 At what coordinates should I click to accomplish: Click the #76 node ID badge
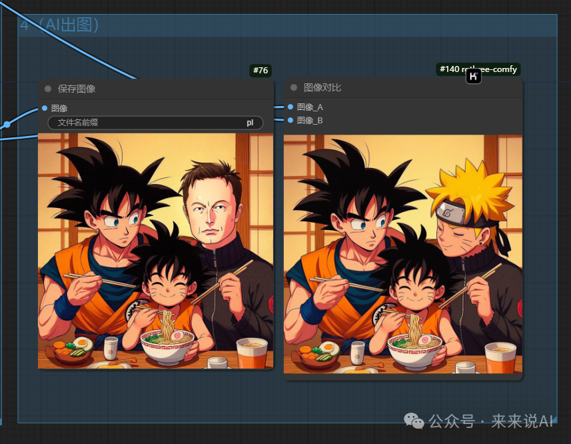tap(261, 70)
